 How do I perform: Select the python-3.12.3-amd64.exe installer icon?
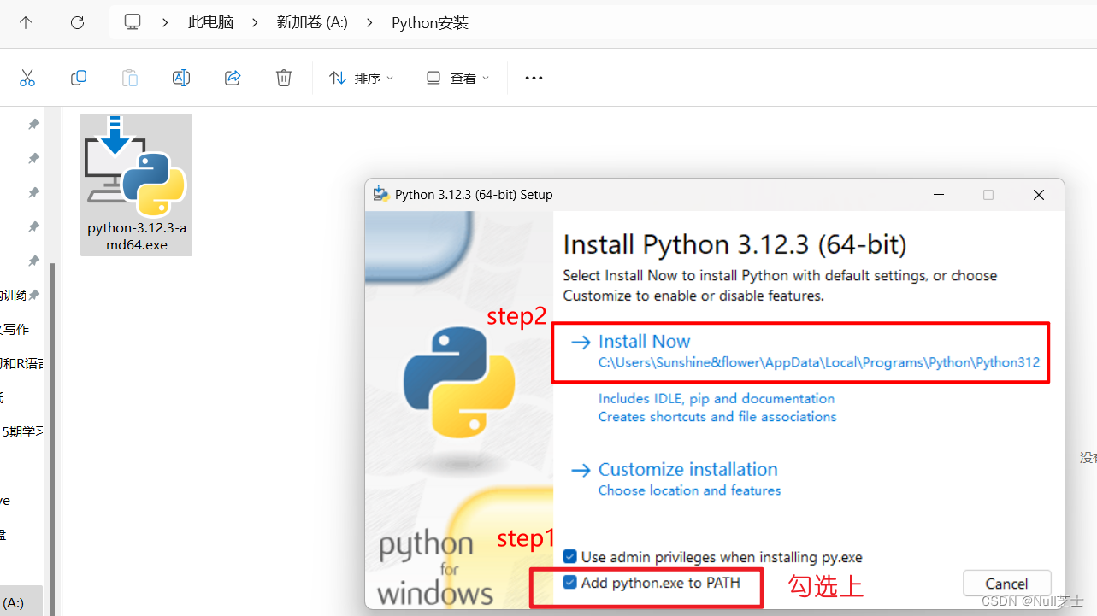[x=136, y=168]
